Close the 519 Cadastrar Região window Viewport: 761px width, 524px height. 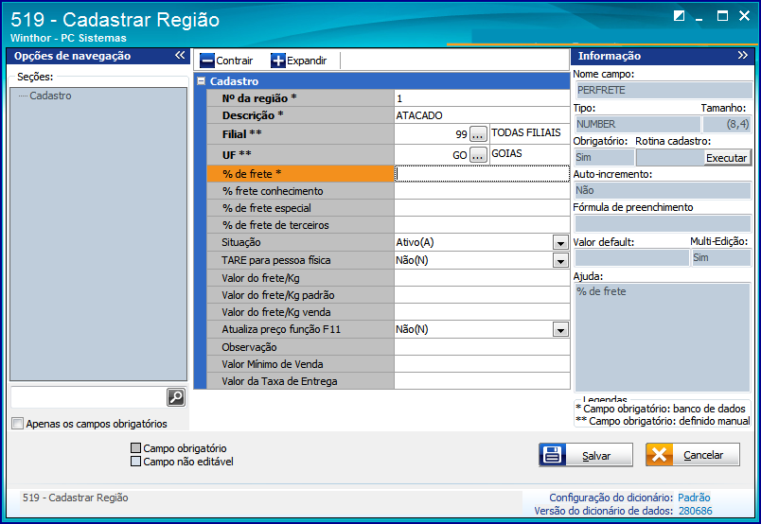744,16
